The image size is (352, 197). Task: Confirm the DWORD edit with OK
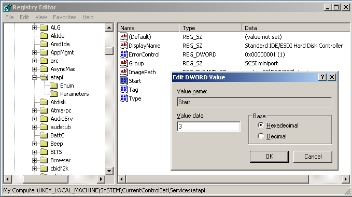269,157
